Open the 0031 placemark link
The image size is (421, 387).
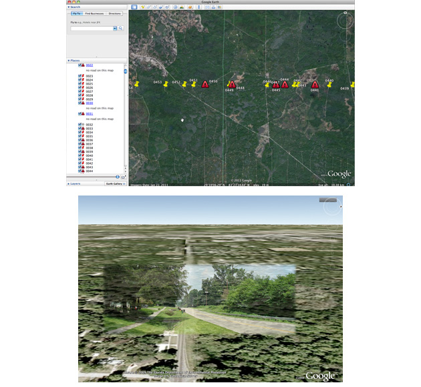tap(90, 113)
